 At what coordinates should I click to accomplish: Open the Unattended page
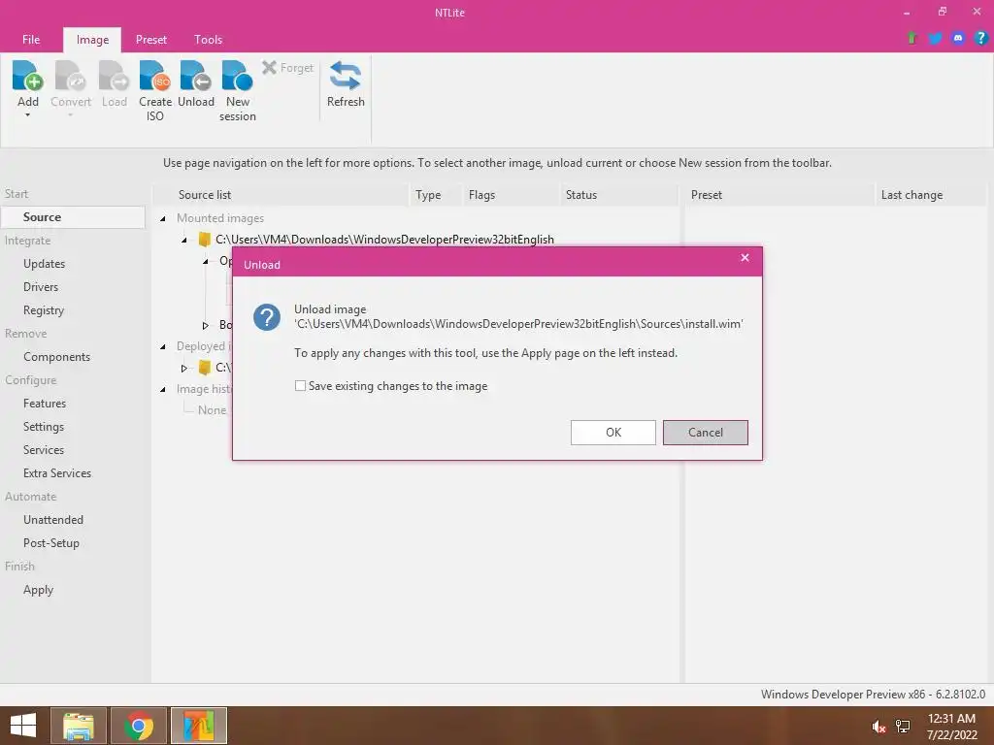tap(53, 520)
